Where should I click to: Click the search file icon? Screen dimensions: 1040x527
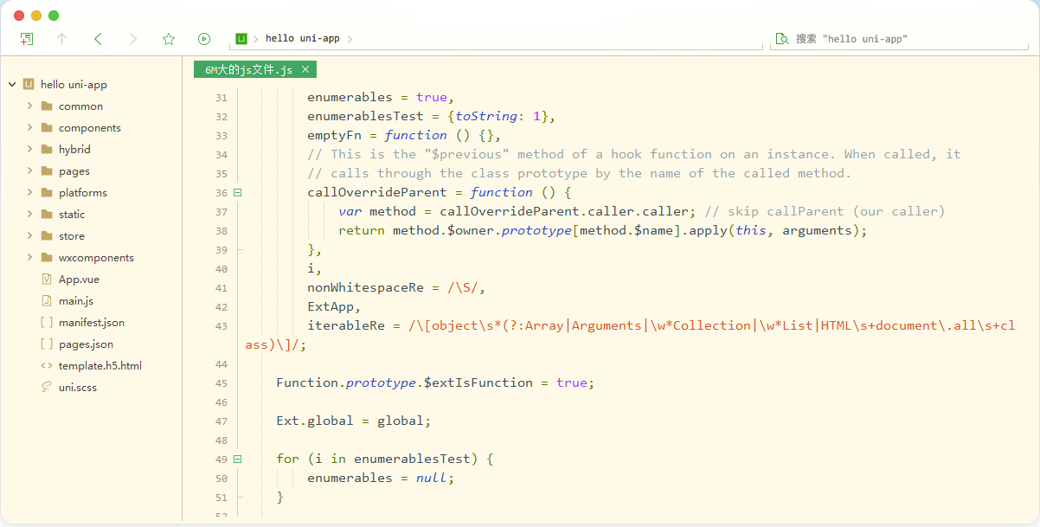pos(782,39)
